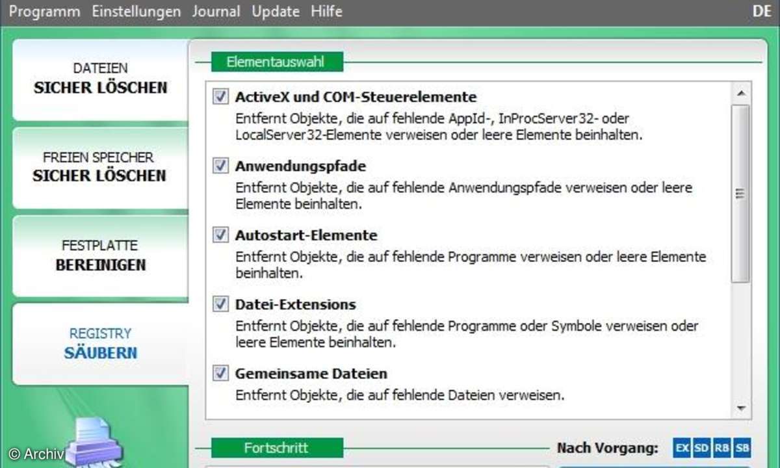Click the Elementauswahl section label

tap(276, 62)
